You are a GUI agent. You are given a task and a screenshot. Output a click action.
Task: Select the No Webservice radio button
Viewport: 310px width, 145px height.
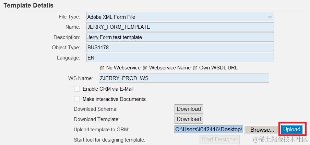(x=102, y=68)
